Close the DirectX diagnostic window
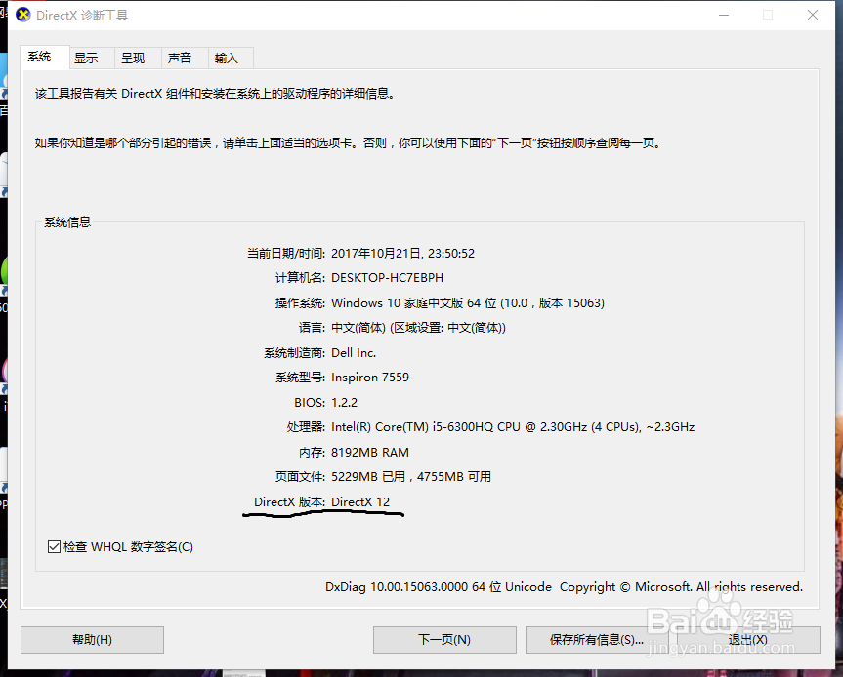The image size is (843, 677). [813, 15]
